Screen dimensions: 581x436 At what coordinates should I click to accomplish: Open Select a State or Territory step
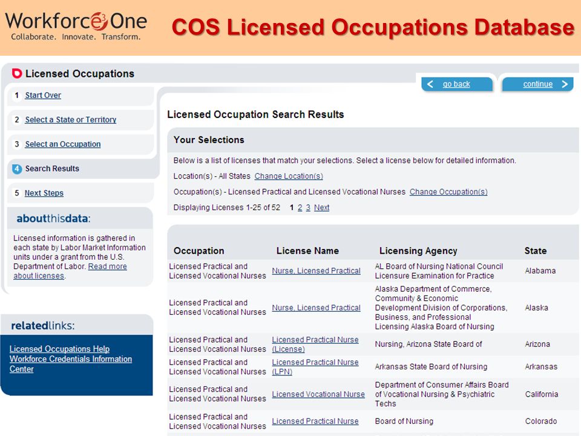point(70,120)
